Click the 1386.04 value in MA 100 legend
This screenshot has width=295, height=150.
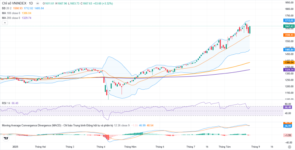click(x=26, y=13)
